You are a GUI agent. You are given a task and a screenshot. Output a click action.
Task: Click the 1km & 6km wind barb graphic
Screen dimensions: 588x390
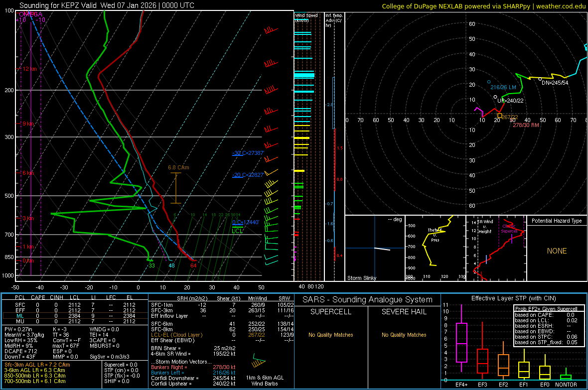(259, 361)
